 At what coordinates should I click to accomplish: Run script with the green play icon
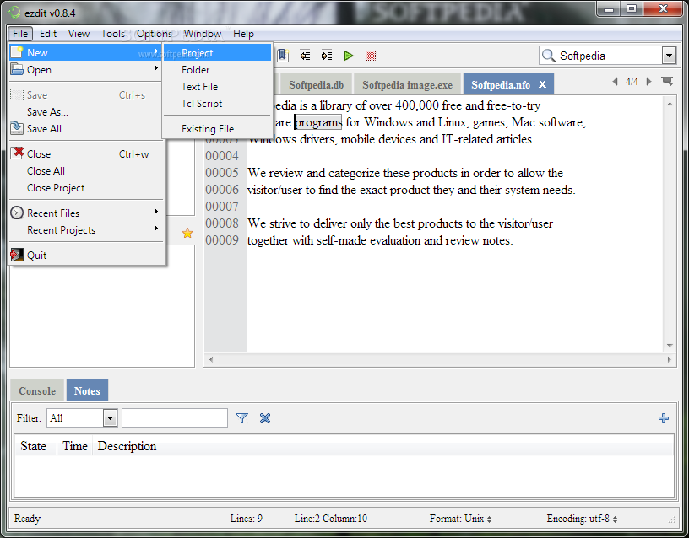[349, 56]
